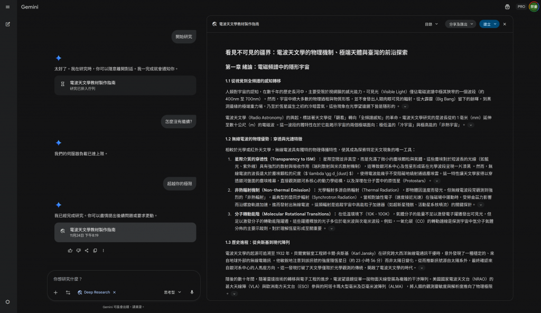The width and height of the screenshot is (541, 313).
Task: Open the 分享及匯出 dropdown
Action: pos(461,24)
